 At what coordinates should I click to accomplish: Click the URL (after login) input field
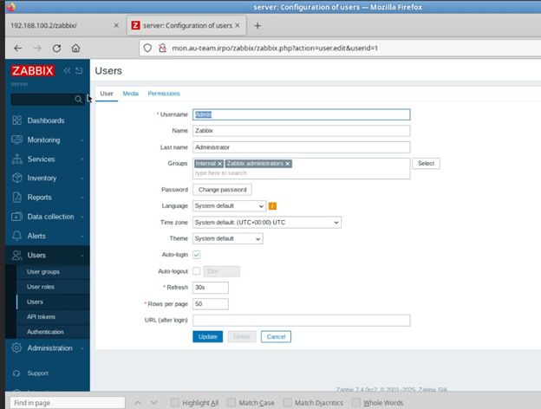[x=301, y=321]
